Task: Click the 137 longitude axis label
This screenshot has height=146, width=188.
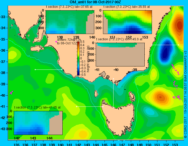Action: [x=34, y=144]
